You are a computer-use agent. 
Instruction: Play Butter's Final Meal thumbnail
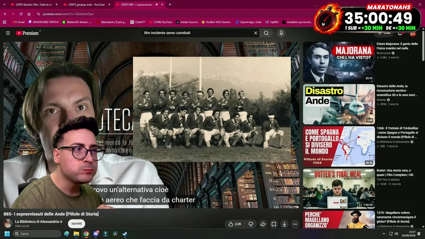click(339, 189)
